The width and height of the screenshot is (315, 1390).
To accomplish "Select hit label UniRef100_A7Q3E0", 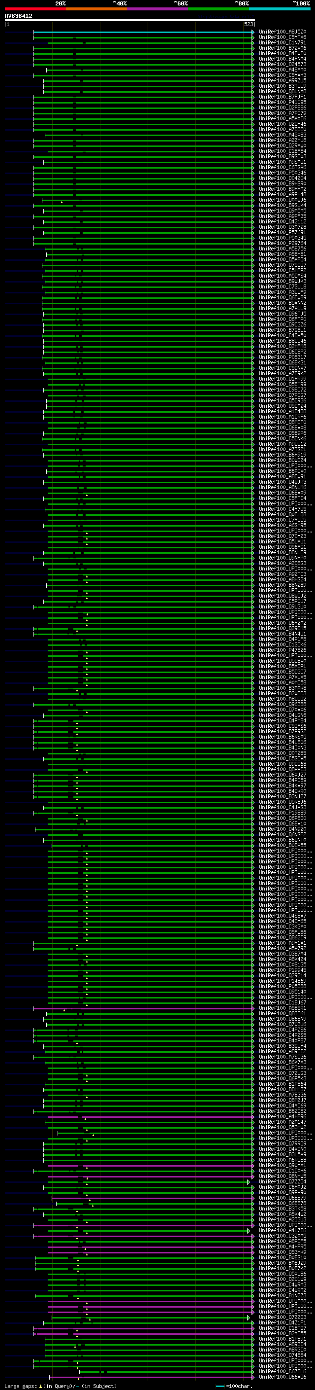I will pos(283,130).
